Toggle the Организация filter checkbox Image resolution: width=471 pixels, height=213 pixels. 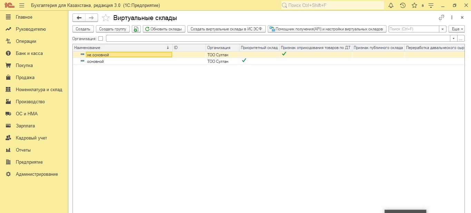(x=101, y=39)
